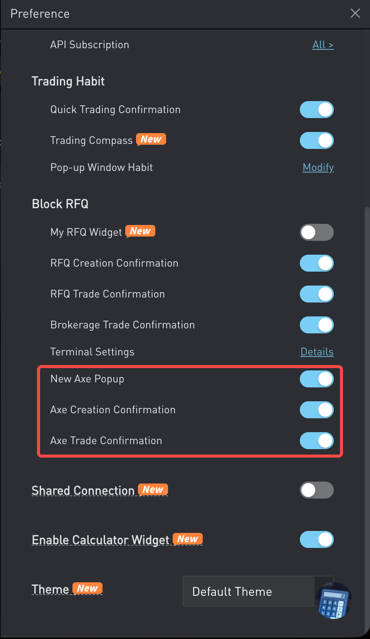Click the All link for API Subscription
The image size is (370, 639).
tap(323, 45)
